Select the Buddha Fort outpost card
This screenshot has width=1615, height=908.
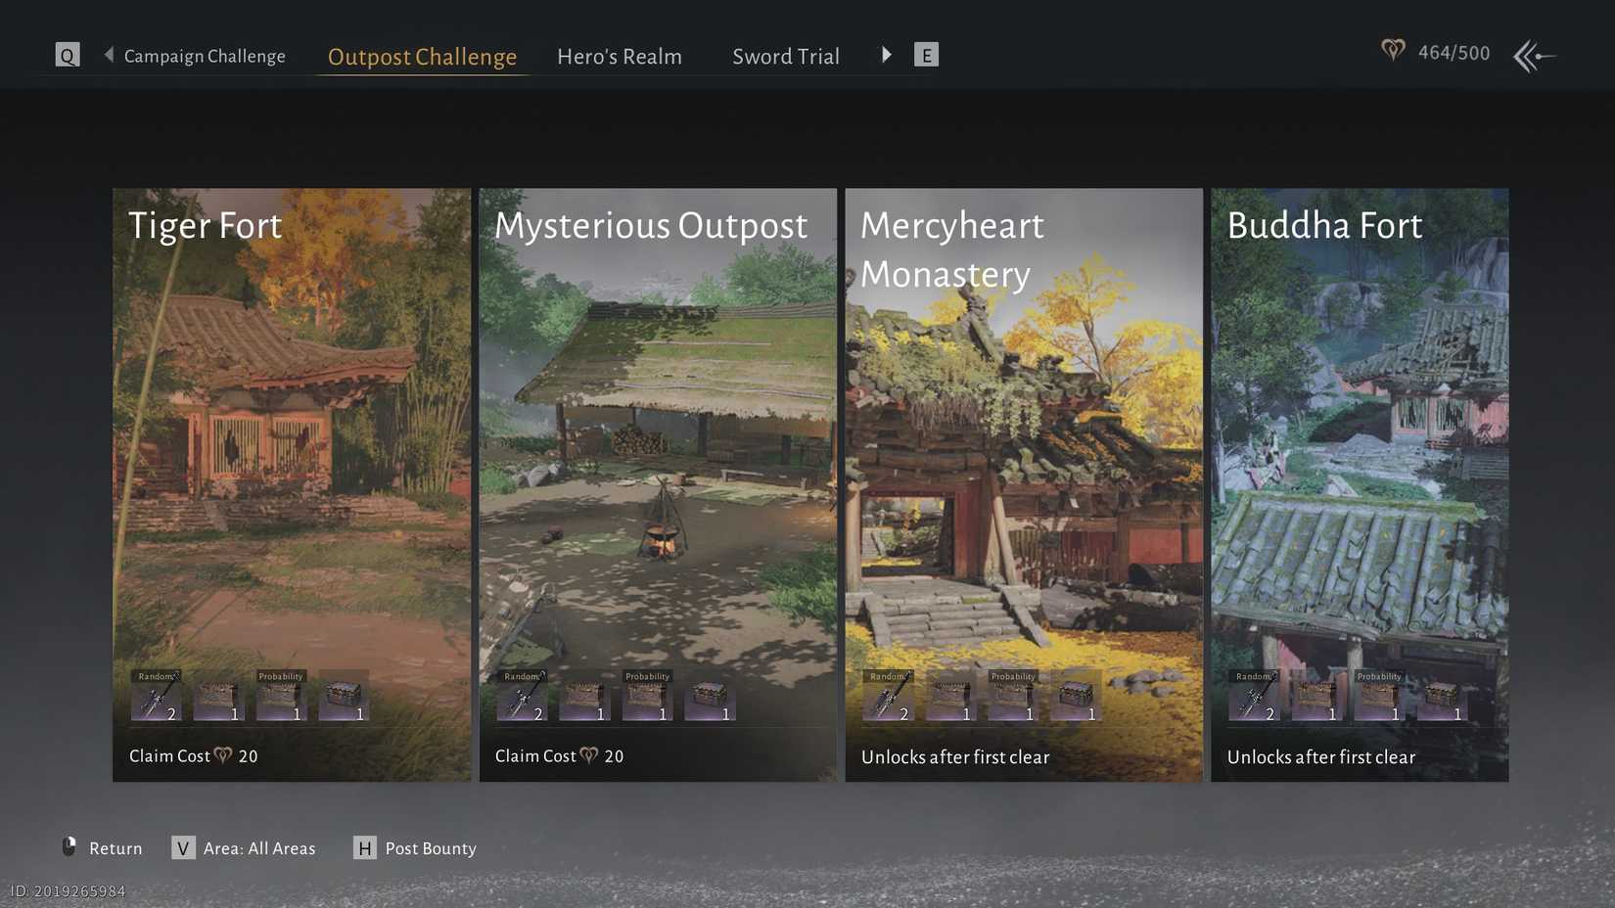pyautogui.click(x=1359, y=440)
